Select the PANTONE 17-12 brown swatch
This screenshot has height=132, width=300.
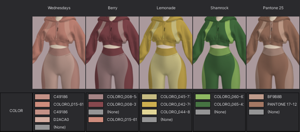[256, 104]
